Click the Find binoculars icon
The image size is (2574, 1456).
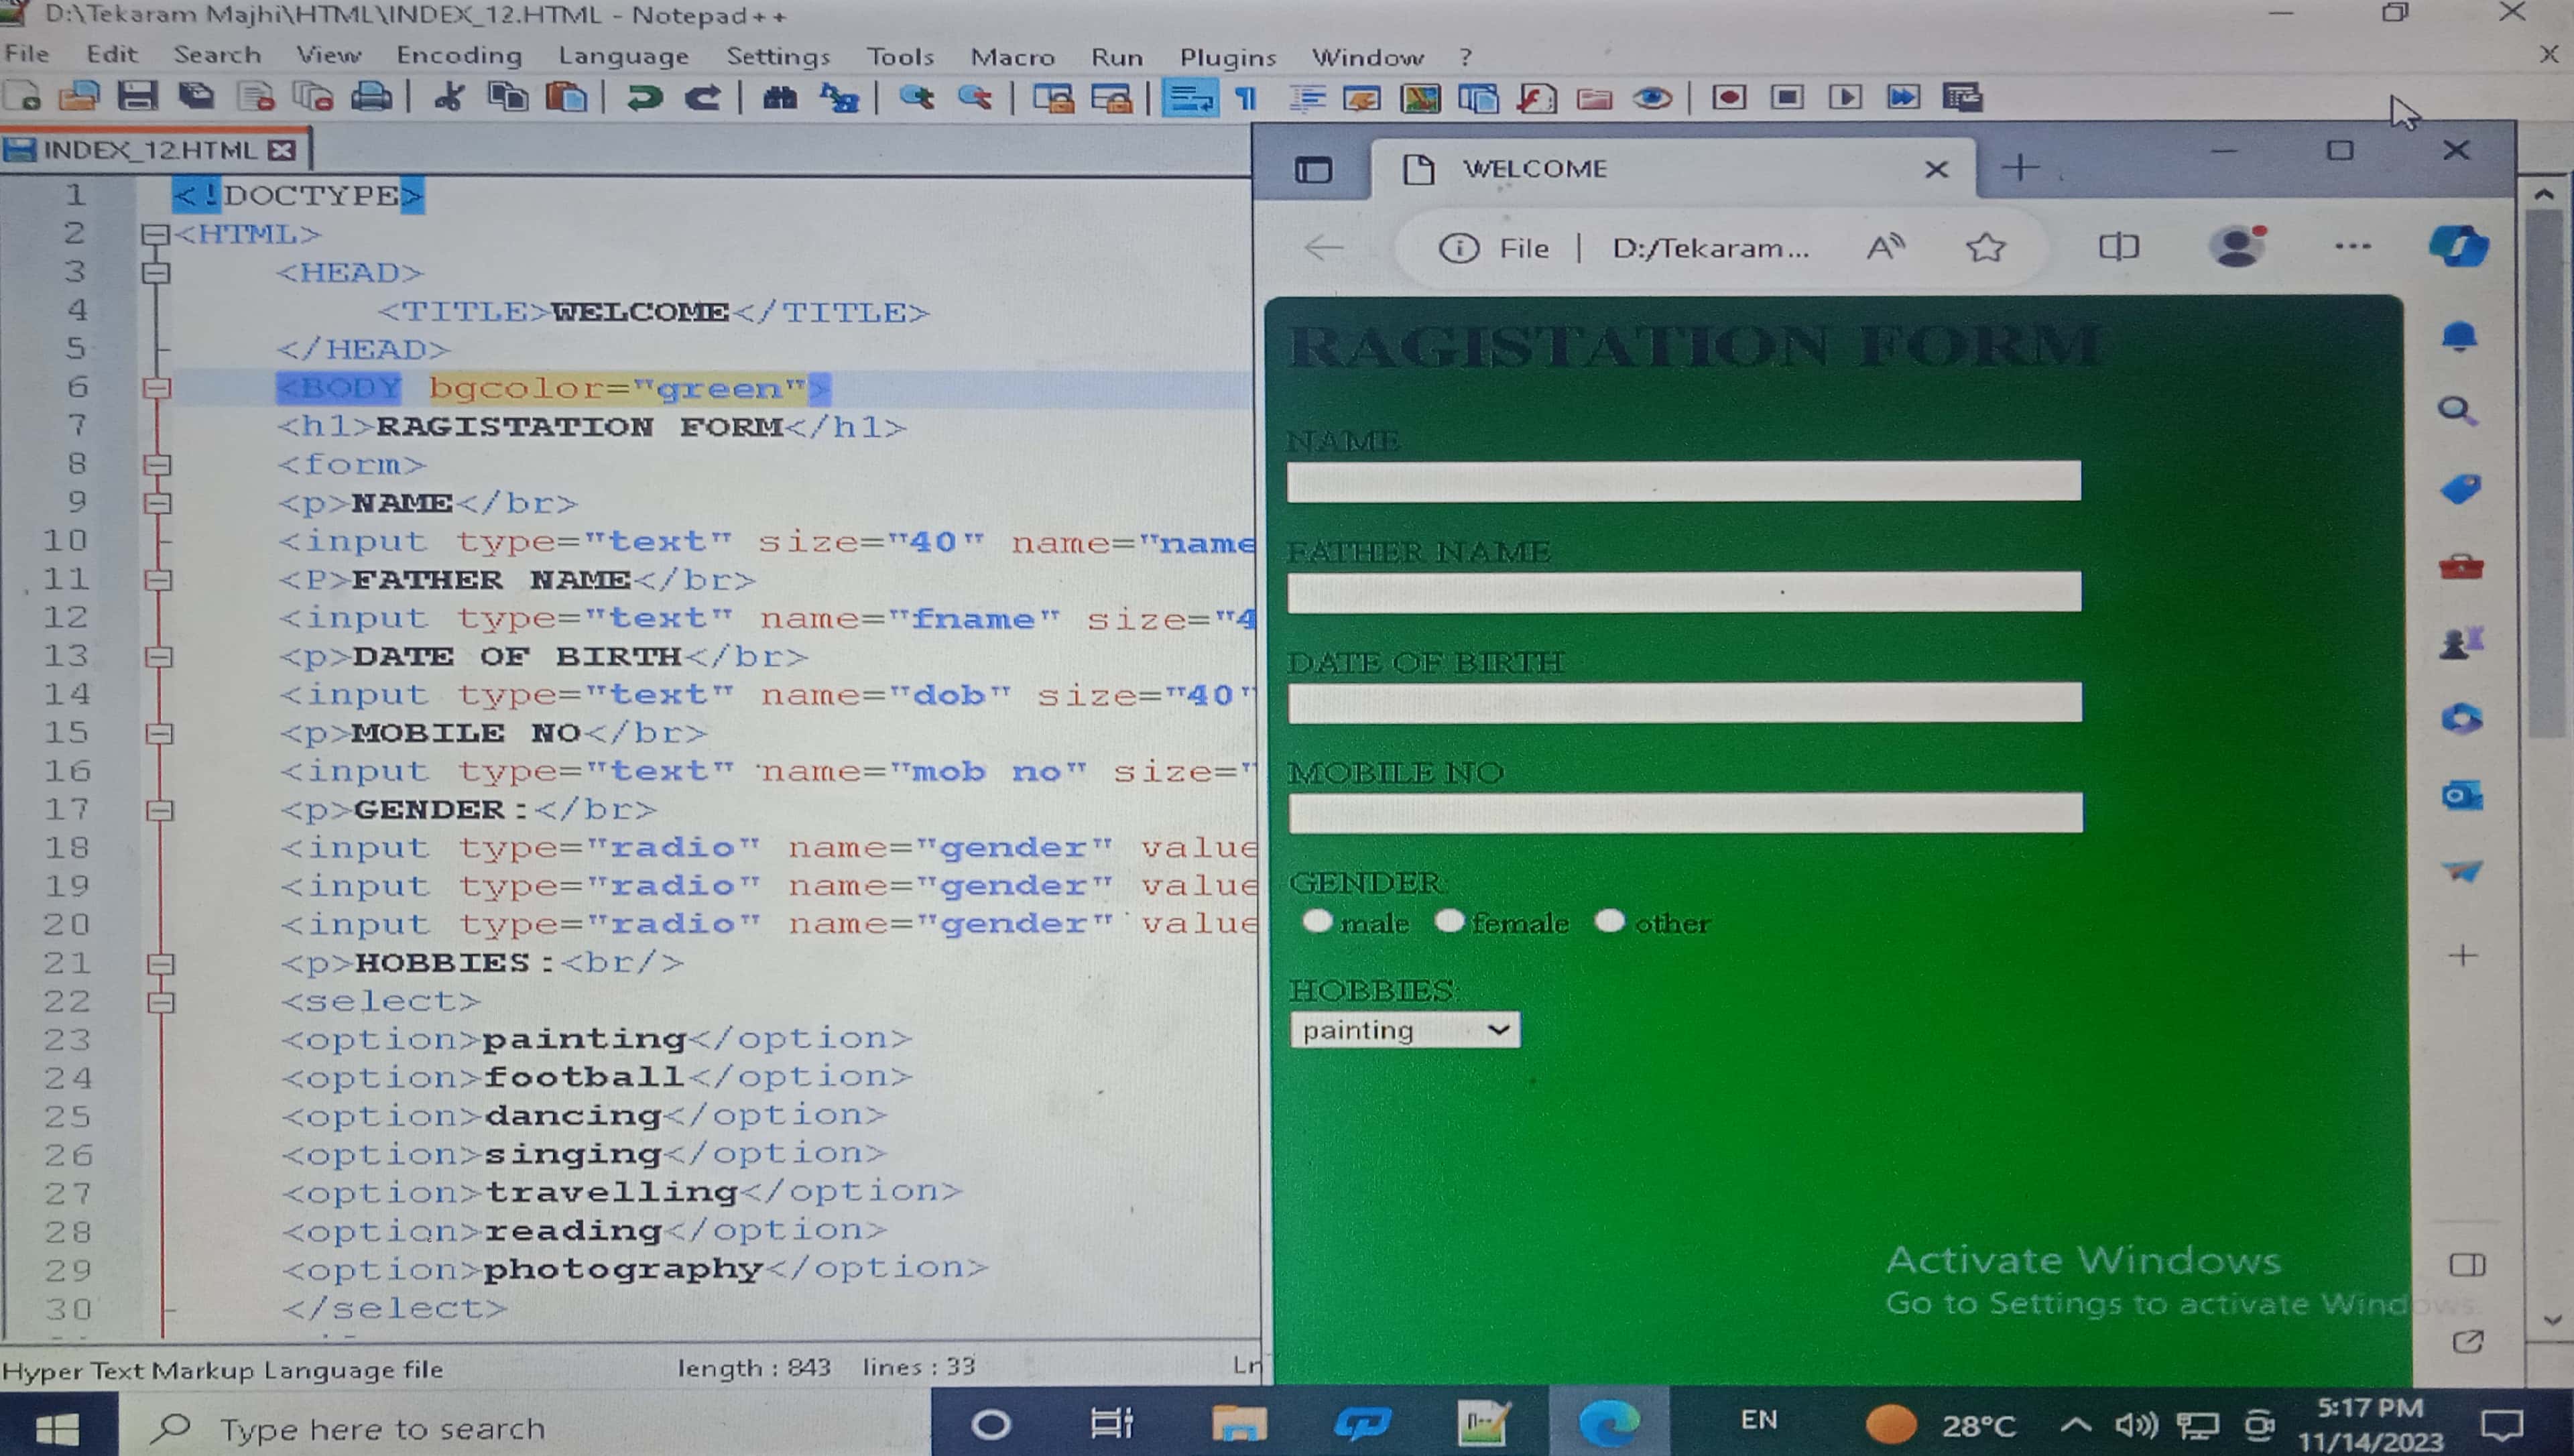pyautogui.click(x=780, y=97)
